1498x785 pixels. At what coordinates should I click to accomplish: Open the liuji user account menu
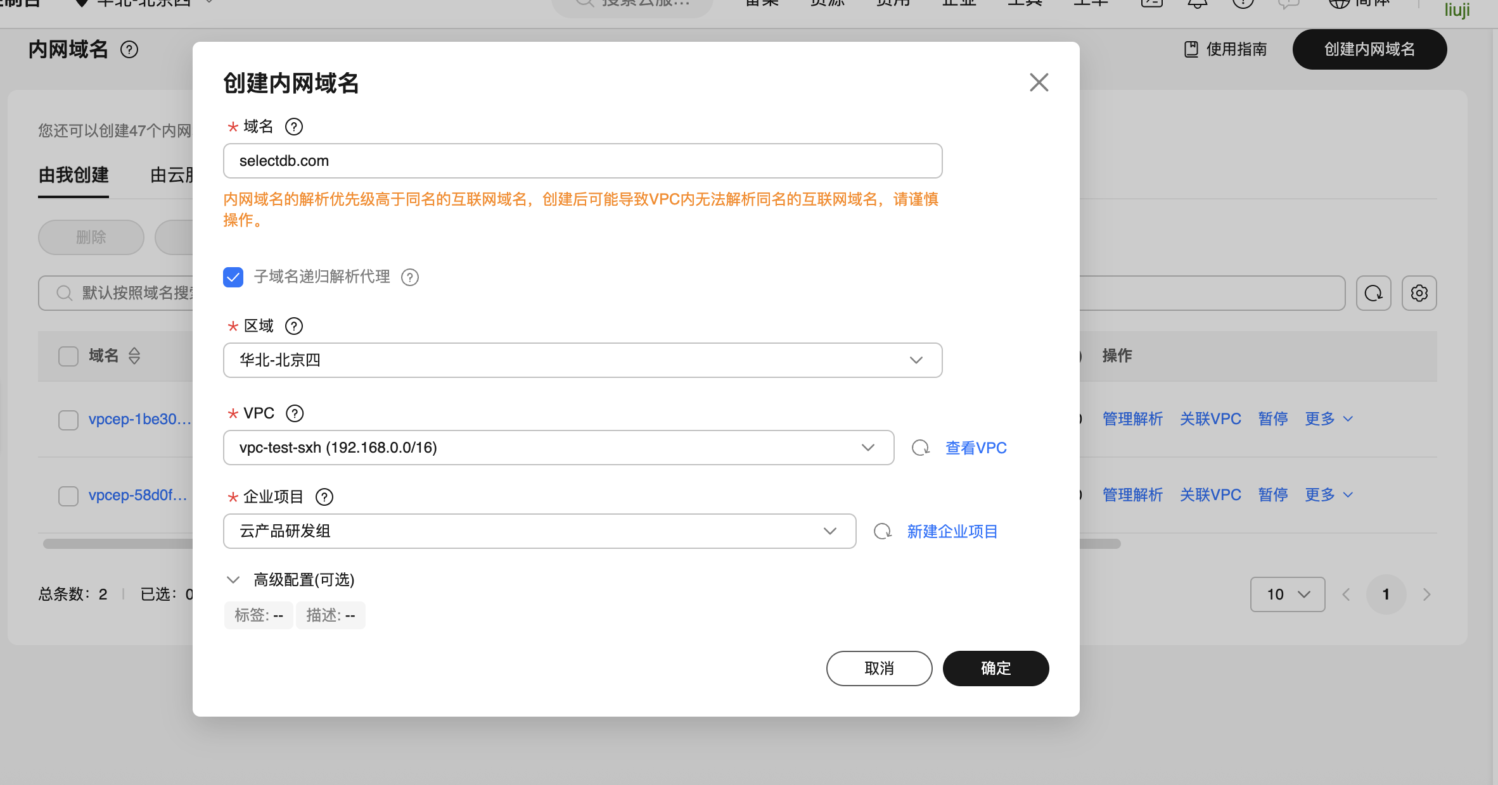[x=1457, y=9]
